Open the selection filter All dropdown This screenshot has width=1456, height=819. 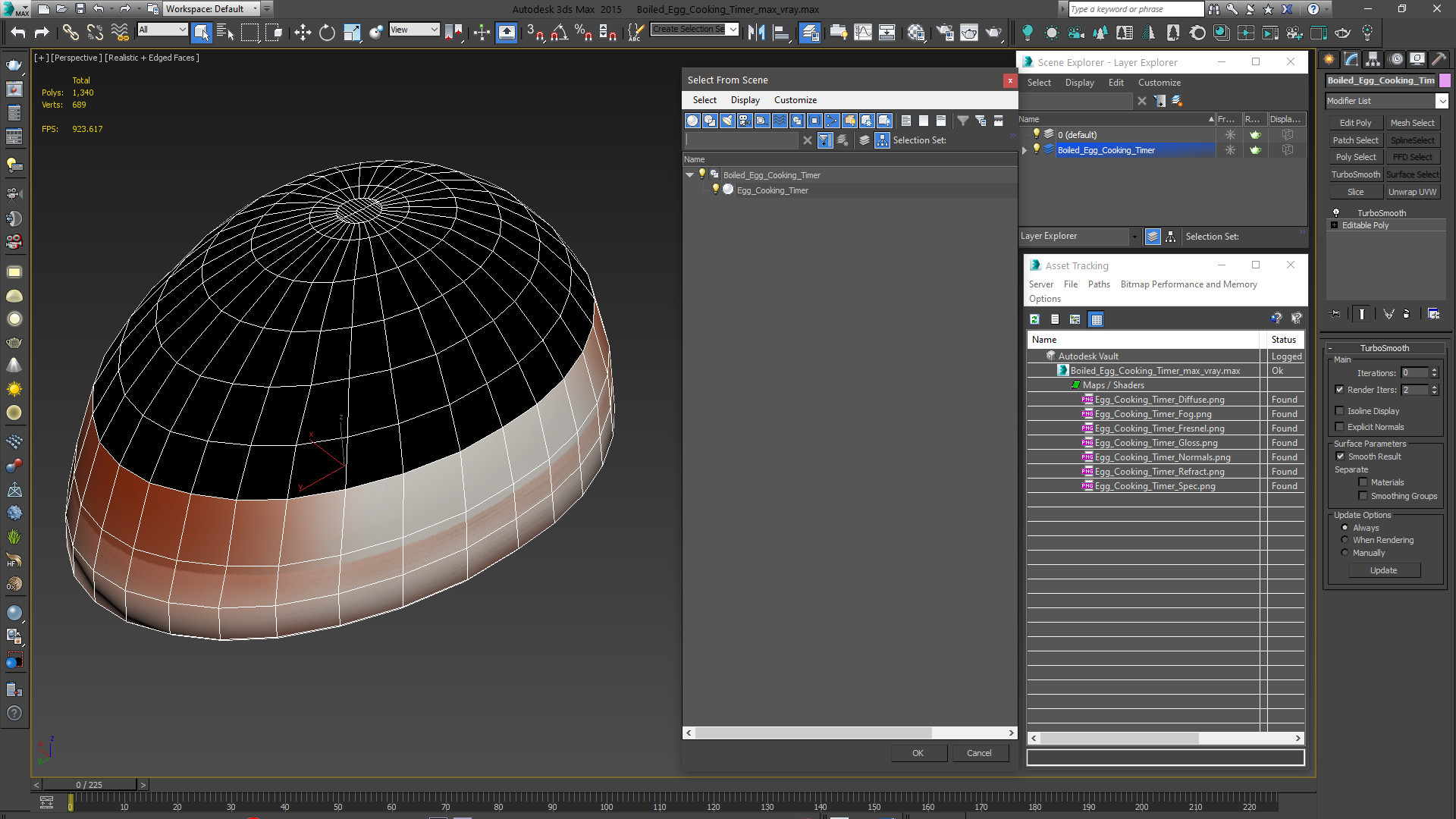162,30
